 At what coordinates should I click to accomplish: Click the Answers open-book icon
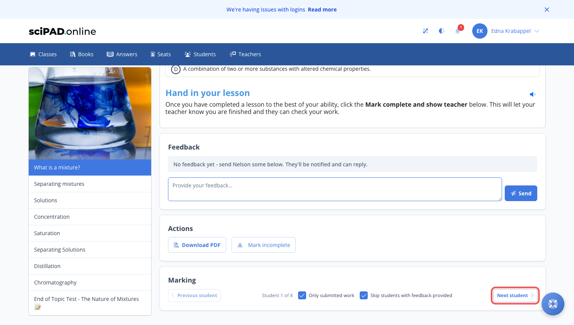coord(110,54)
